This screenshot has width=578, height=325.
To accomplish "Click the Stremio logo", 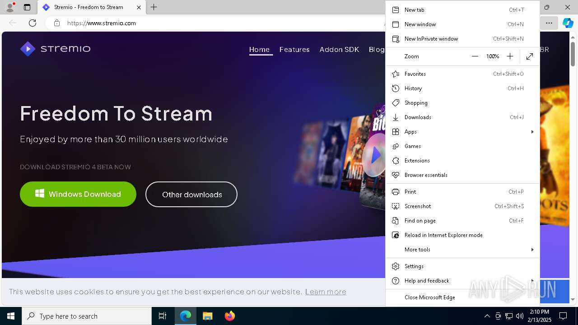I will [55, 49].
